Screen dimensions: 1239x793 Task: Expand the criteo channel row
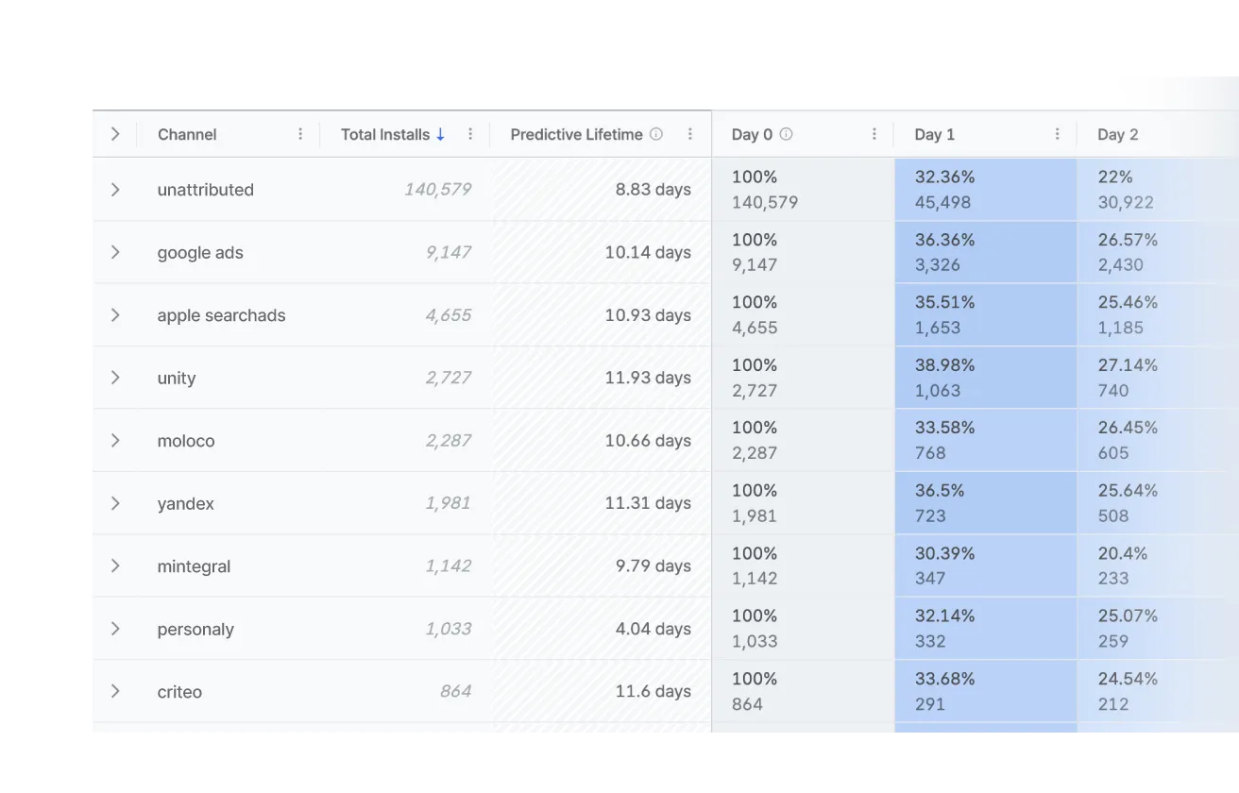pyautogui.click(x=115, y=691)
